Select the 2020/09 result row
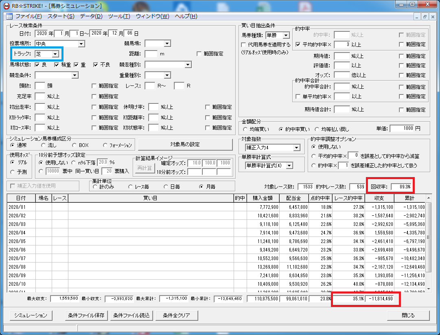This screenshot has width=440, height=335. [217, 276]
